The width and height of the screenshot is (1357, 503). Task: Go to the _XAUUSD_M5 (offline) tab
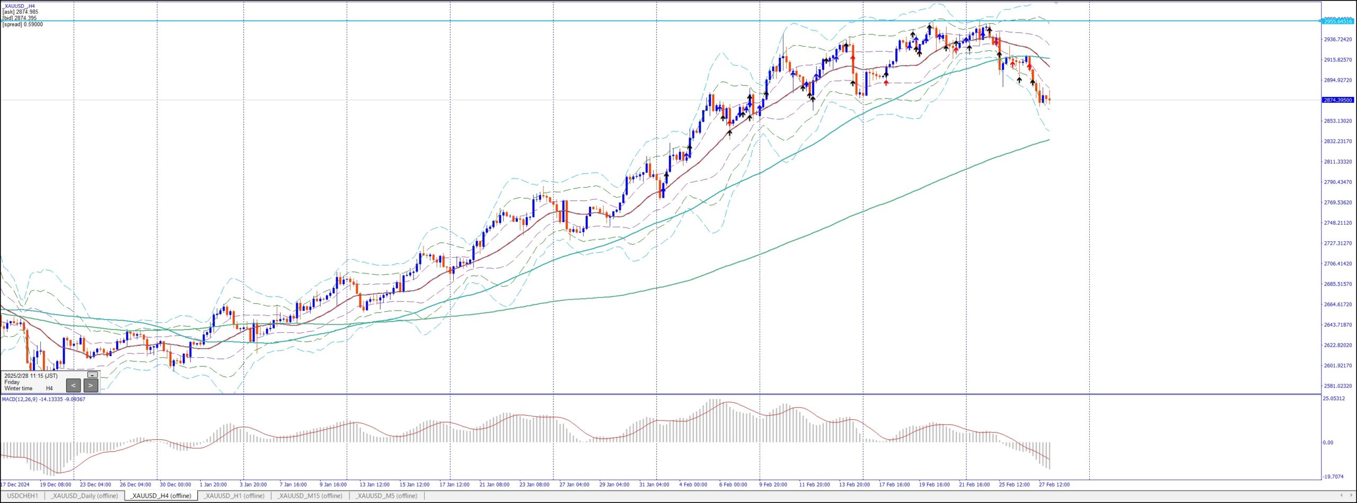point(386,496)
